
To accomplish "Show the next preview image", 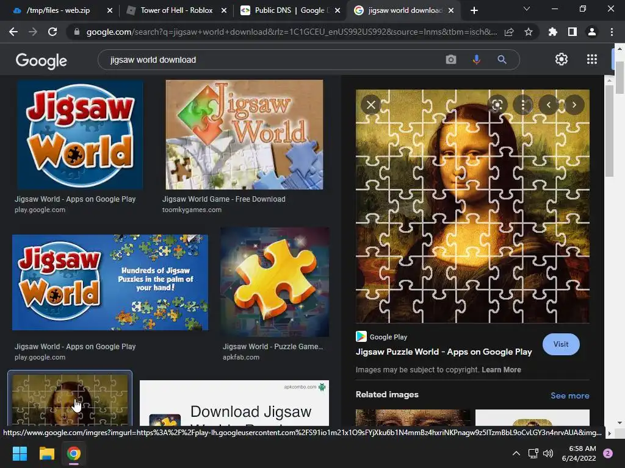I will pyautogui.click(x=574, y=105).
